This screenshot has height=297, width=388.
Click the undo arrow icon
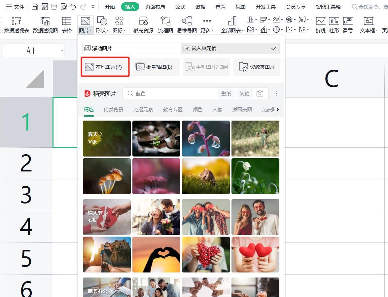pos(73,7)
